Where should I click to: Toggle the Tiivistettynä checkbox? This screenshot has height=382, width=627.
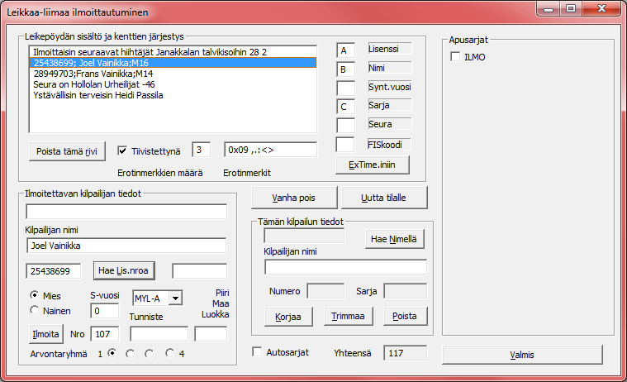123,151
